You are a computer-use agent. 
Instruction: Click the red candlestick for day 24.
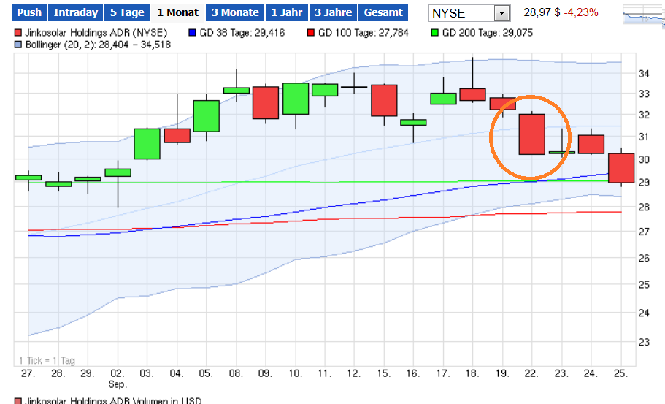tap(591, 145)
